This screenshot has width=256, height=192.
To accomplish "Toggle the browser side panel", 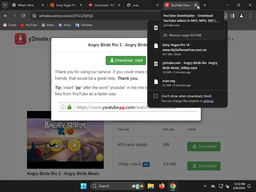I will [232, 16].
